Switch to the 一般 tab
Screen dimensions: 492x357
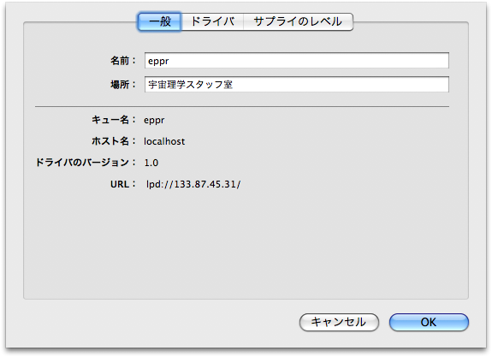(159, 21)
